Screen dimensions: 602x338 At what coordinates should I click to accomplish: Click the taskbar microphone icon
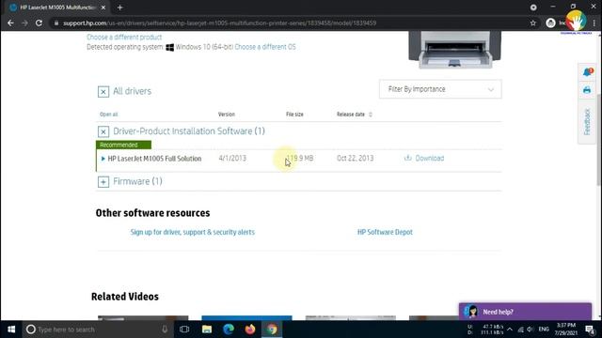coord(165,330)
